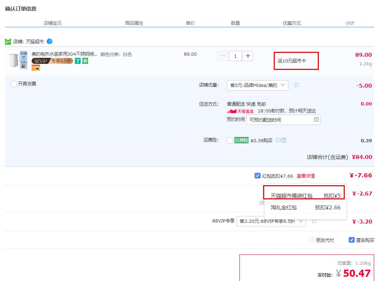Click the question mark help icon by 运费险
This screenshot has width=376, height=281.
pos(284,140)
